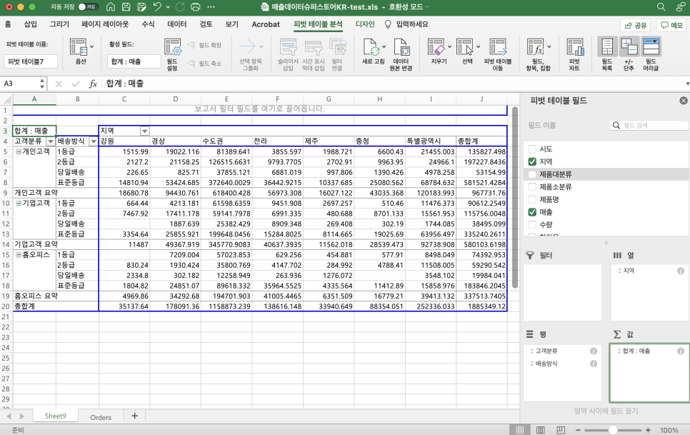Image resolution: width=690 pixels, height=435 pixels.
Task: Click the Home icon in title bar
Action: 111,6
